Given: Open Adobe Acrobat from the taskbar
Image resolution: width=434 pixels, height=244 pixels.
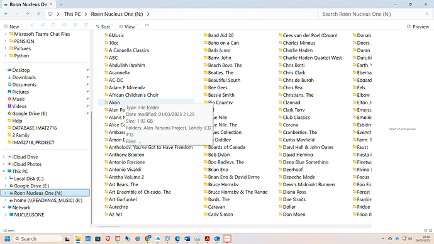Looking at the screenshot, I should (207, 239).
